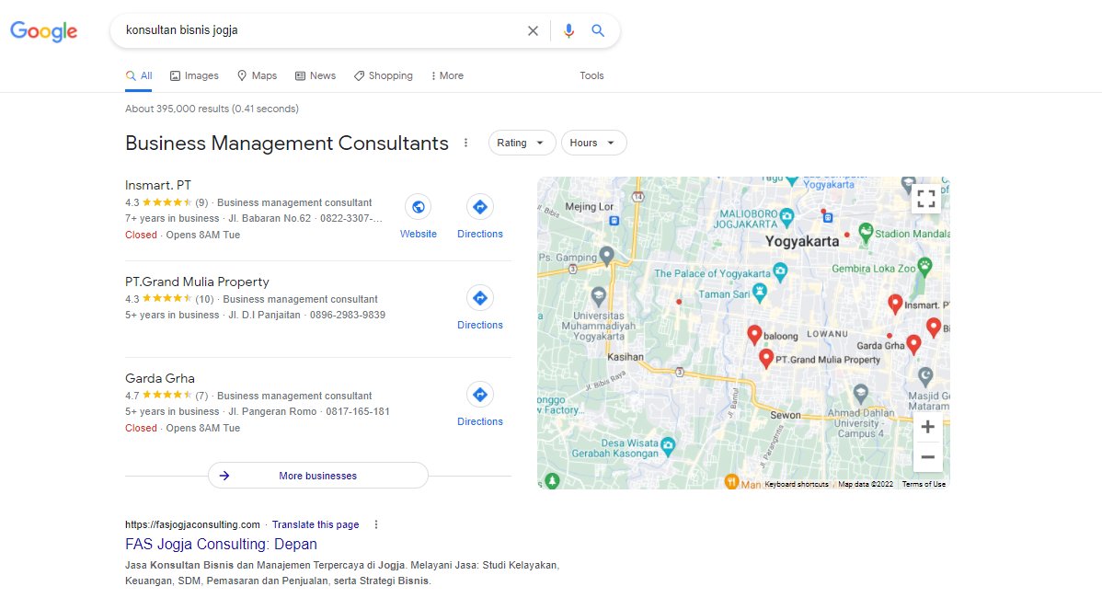Viewport: 1102px width, 598px height.
Task: Switch to Maps tab
Action: click(x=258, y=75)
